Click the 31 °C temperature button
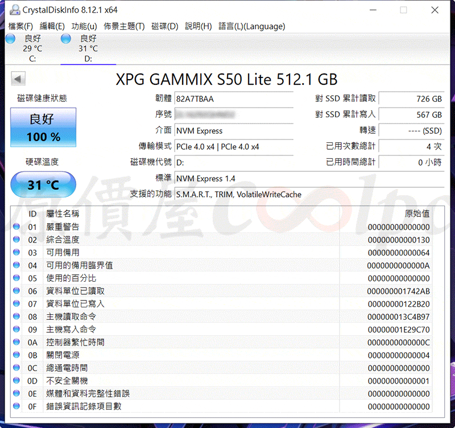Image resolution: width=455 pixels, height=428 pixels. point(43,184)
